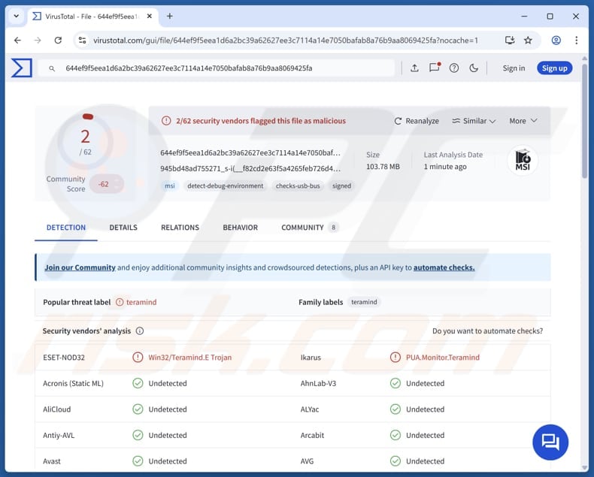Click the checks-usb-bus tag
Image resolution: width=594 pixels, height=477 pixels.
[298, 186]
